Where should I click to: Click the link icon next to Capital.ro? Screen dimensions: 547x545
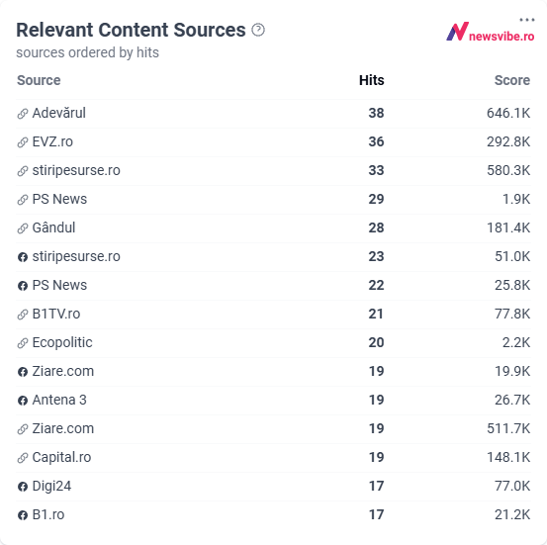pyautogui.click(x=23, y=458)
